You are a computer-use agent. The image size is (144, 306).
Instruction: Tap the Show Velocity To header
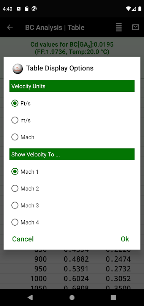tap(72, 155)
